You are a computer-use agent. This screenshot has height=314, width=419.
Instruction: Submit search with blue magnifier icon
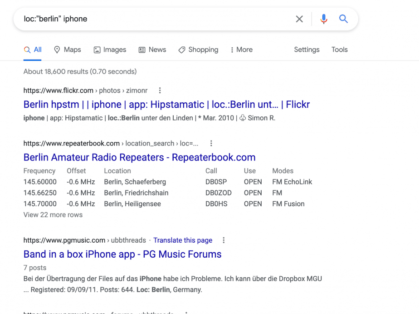(343, 19)
